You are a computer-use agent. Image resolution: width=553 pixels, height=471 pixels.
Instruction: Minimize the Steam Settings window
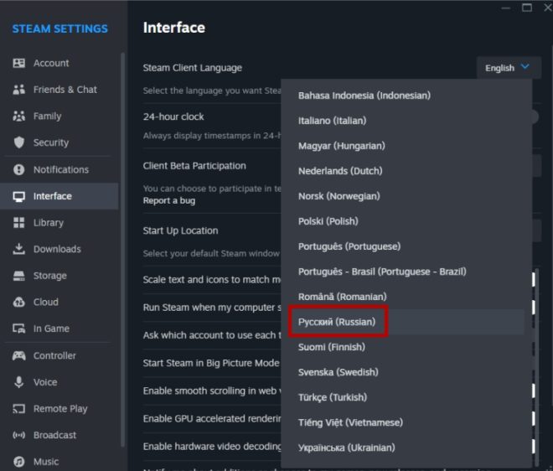[x=506, y=8]
